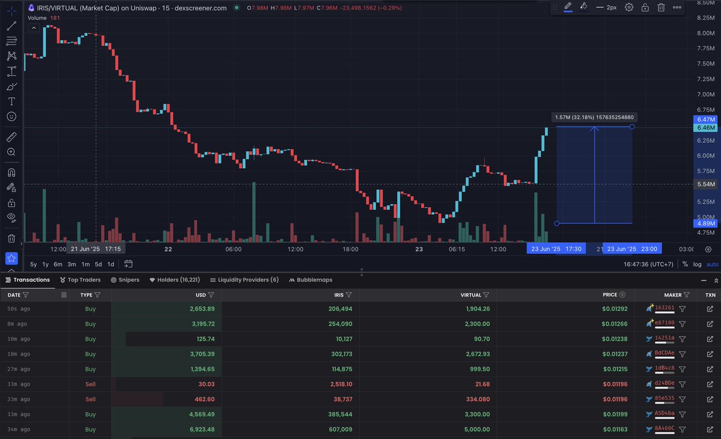The height and width of the screenshot is (439, 721).
Task: Select the 5y time range
Action: click(33, 264)
